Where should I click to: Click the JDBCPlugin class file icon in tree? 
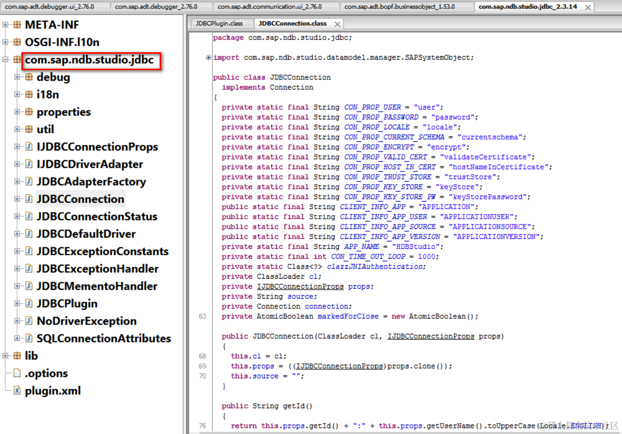[29, 304]
